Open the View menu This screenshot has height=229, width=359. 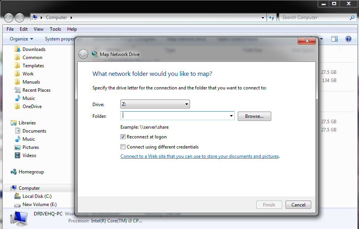(38, 29)
